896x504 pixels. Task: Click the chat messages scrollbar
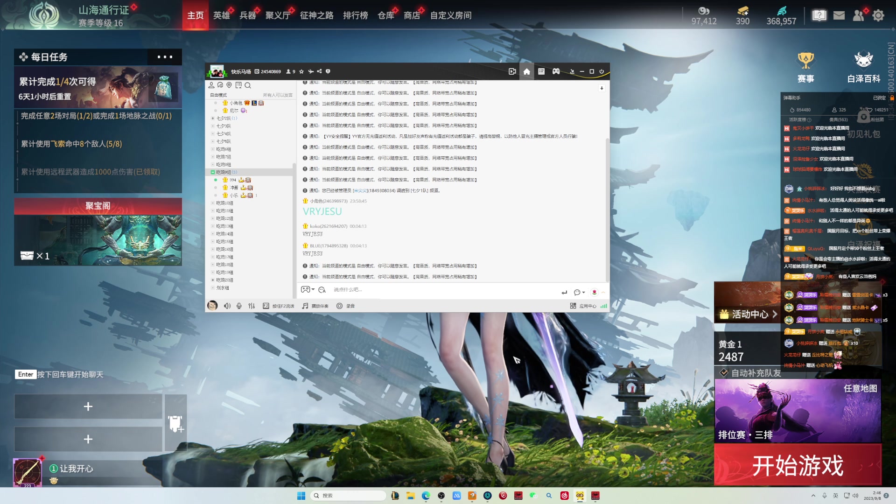point(607,210)
